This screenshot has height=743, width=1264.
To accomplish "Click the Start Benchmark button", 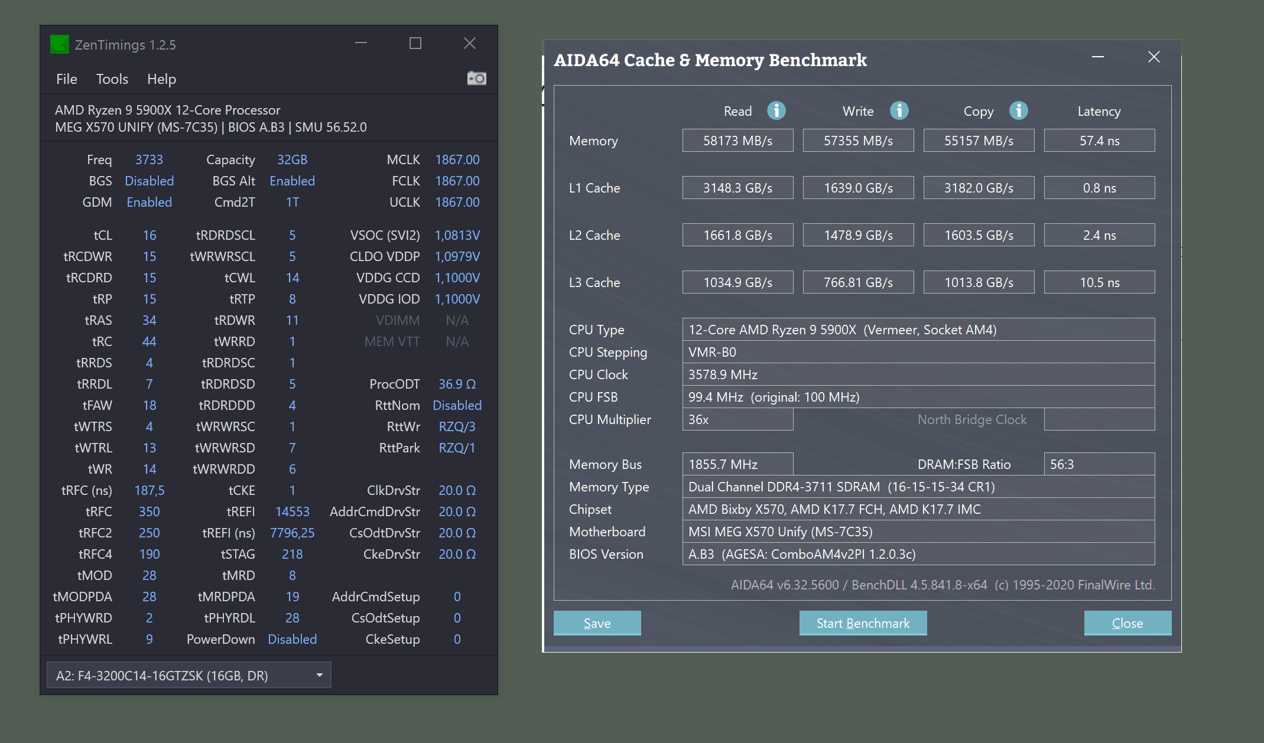I will click(863, 623).
